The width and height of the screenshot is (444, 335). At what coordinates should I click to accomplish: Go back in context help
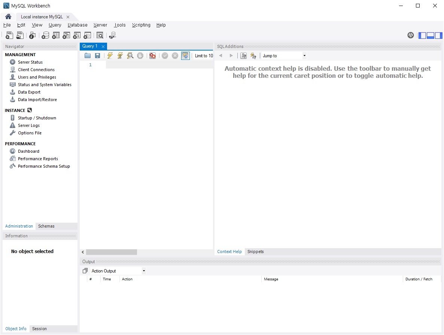coord(221,55)
